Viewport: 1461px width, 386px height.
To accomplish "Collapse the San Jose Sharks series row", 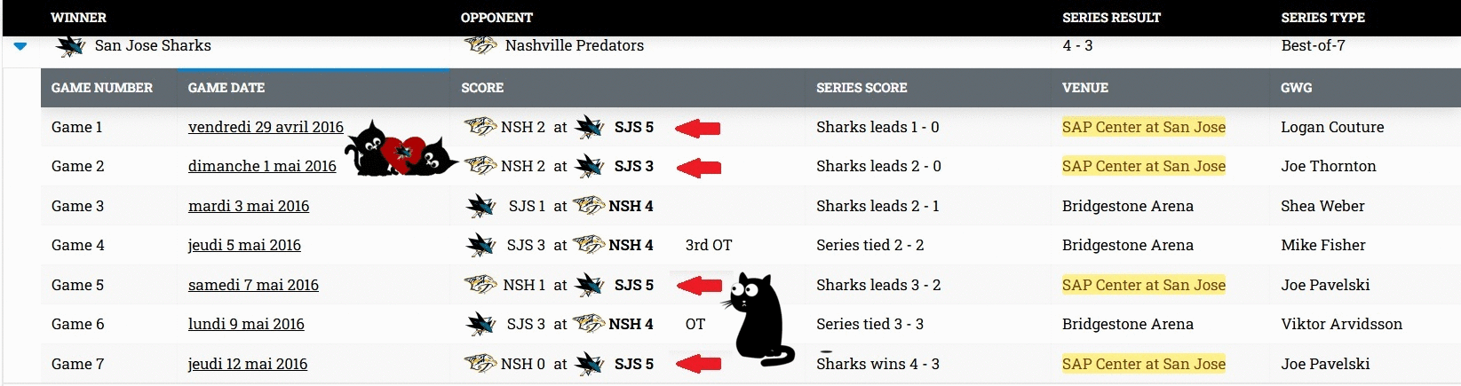I will coord(20,46).
